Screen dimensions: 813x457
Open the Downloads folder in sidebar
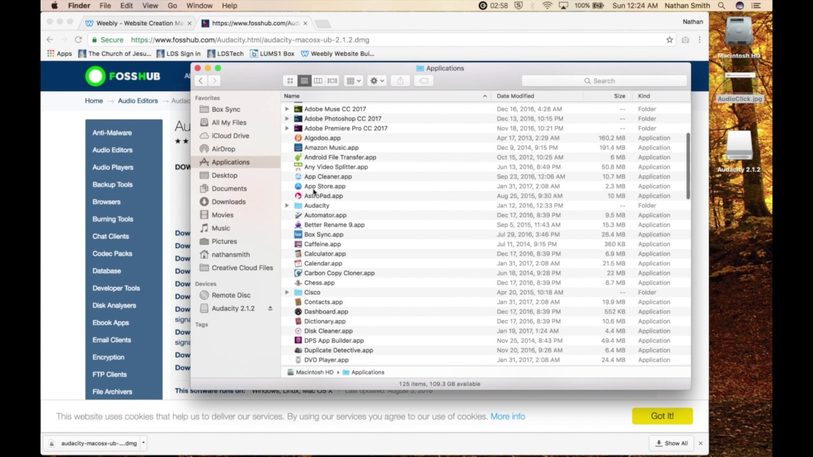click(x=228, y=202)
